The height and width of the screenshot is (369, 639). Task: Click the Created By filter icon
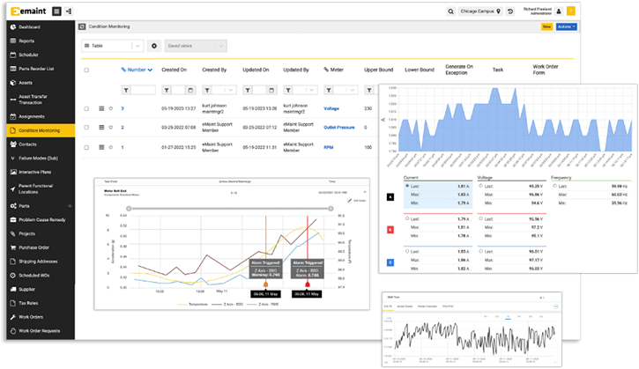[x=207, y=90]
